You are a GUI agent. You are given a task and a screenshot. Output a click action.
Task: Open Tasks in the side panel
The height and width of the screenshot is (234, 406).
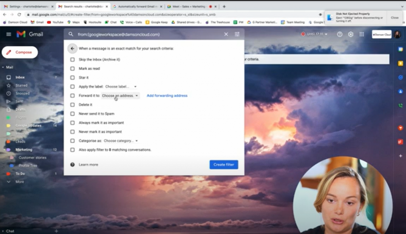(x=400, y=77)
